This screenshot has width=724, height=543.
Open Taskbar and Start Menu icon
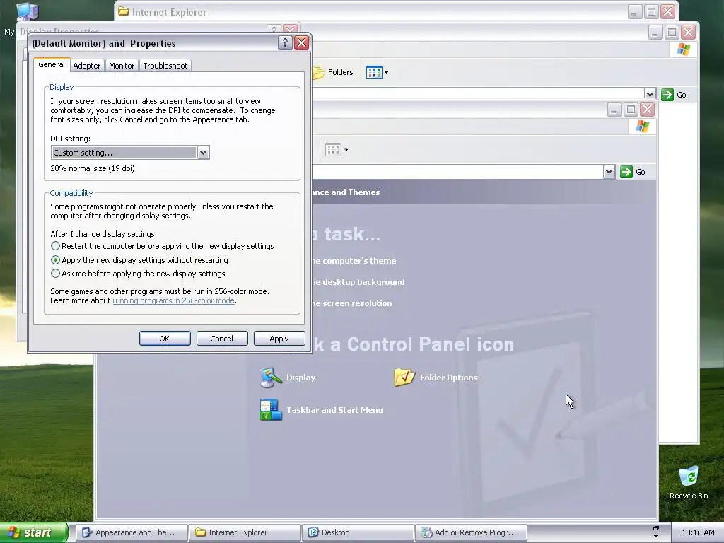pyautogui.click(x=322, y=410)
